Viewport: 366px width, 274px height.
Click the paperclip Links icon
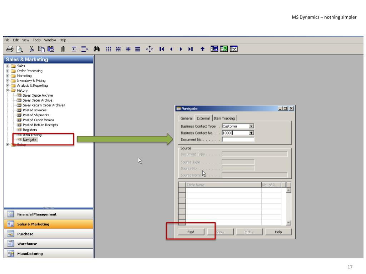[63, 49]
